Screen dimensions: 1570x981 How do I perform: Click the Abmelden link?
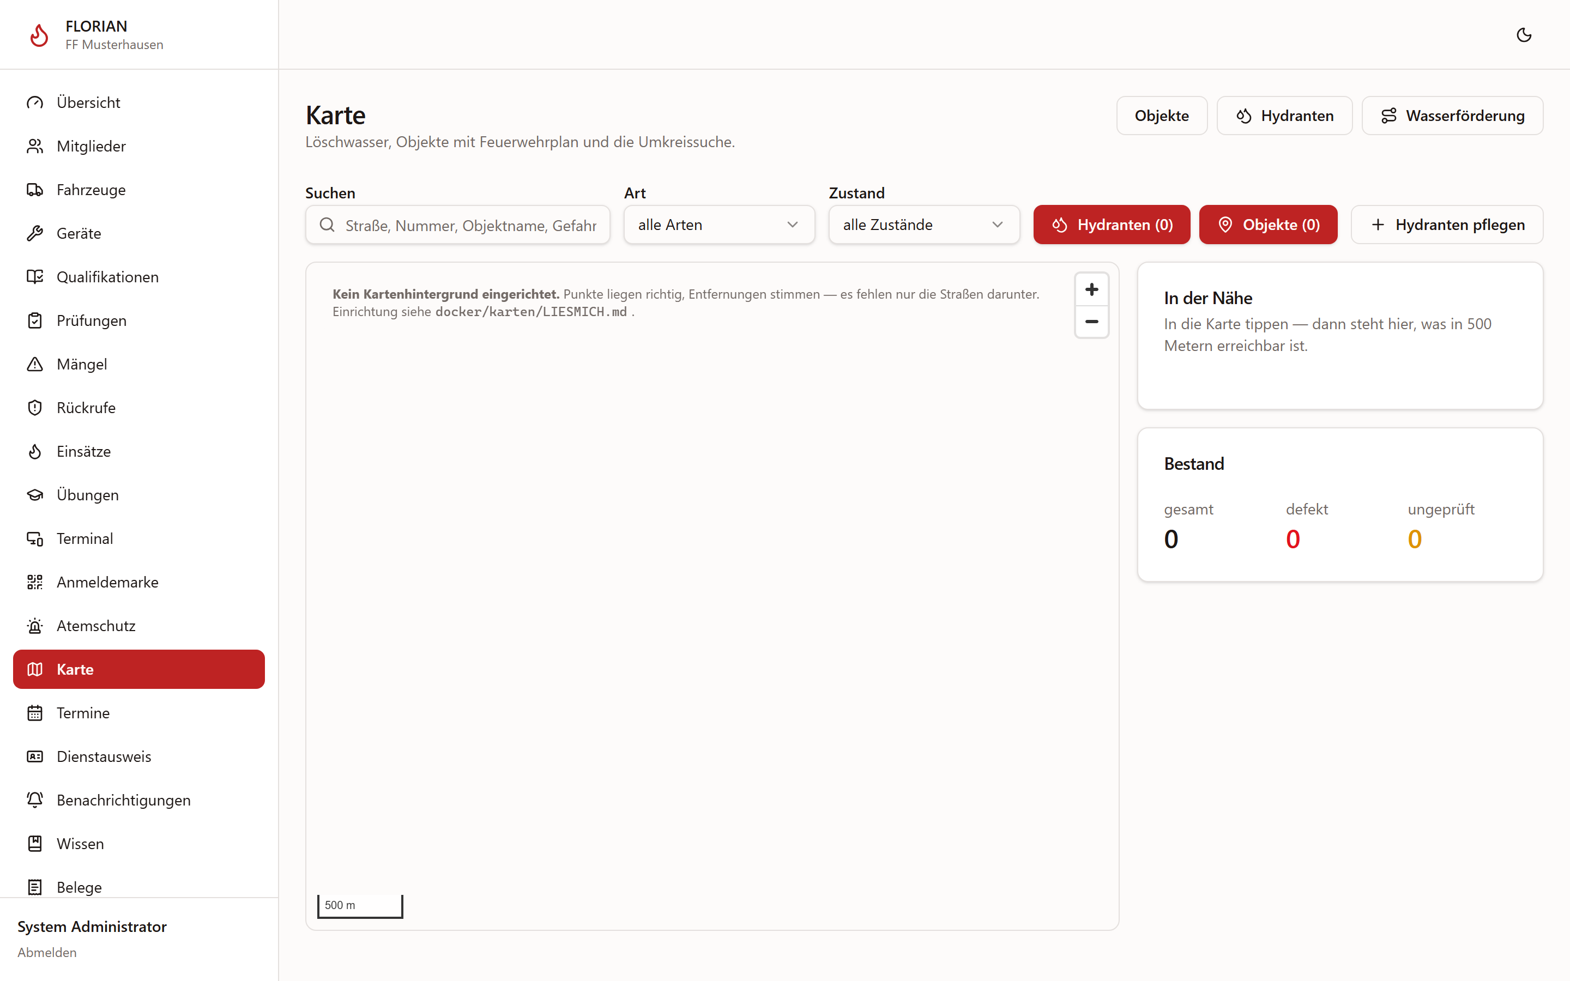coord(47,952)
